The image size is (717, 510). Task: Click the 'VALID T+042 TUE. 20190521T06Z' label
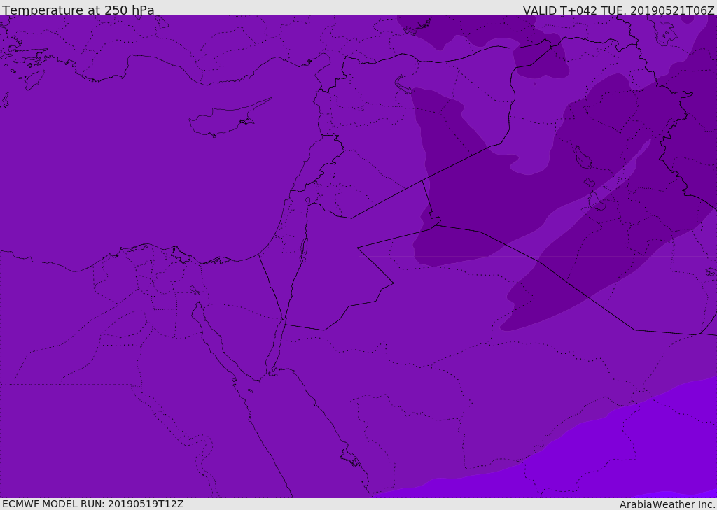click(x=619, y=10)
